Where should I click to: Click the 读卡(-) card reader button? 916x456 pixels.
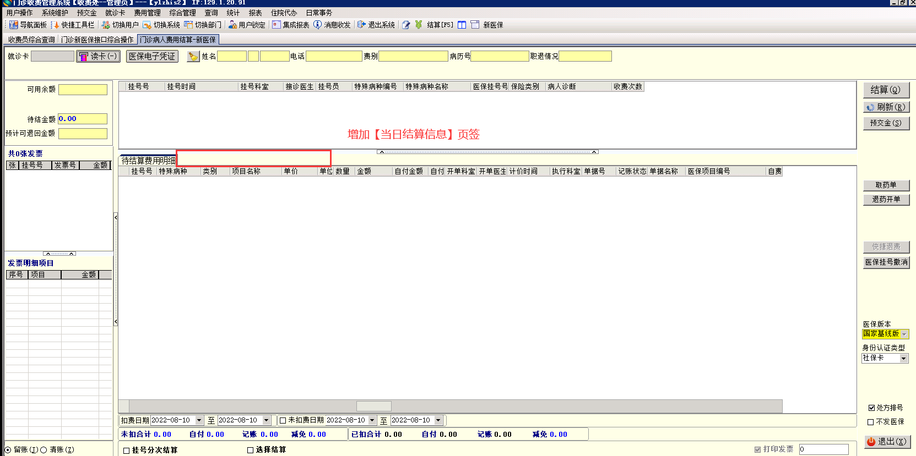[98, 56]
